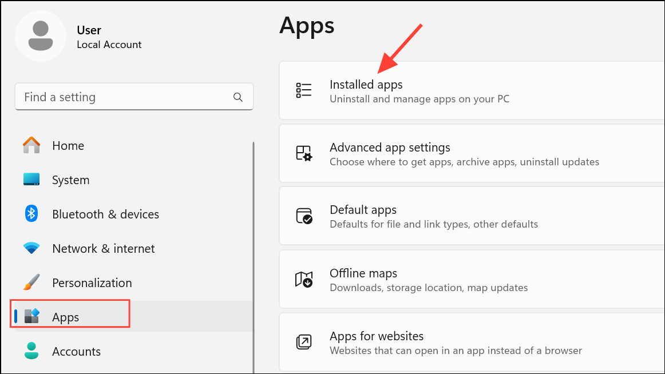
Task: Click the Home house icon
Action: (x=31, y=145)
